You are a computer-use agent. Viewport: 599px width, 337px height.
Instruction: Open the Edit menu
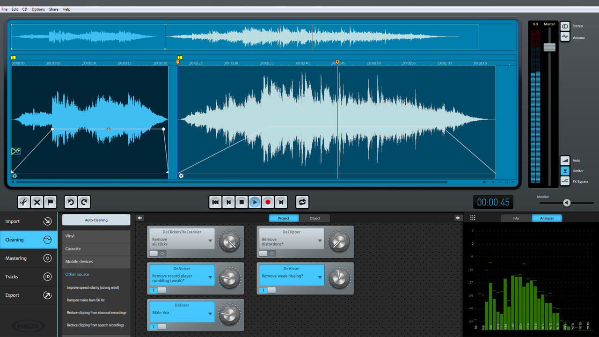[15, 9]
